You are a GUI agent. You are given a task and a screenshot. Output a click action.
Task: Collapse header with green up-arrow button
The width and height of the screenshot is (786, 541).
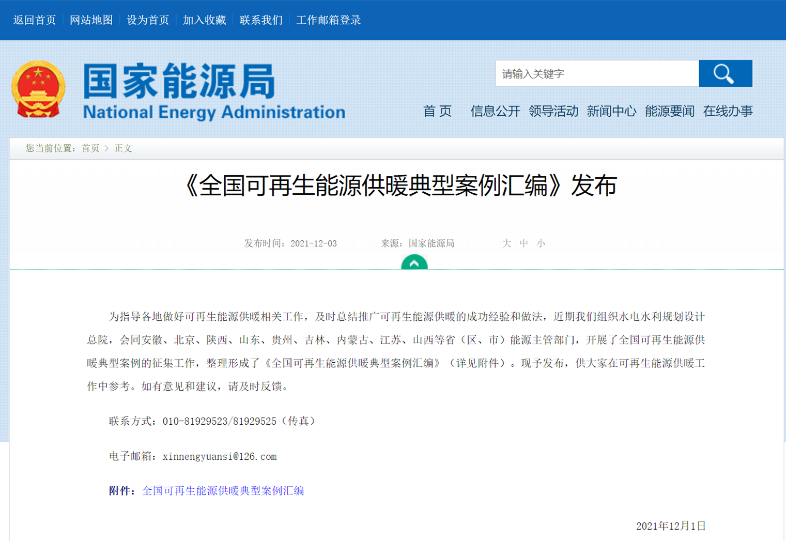point(414,262)
